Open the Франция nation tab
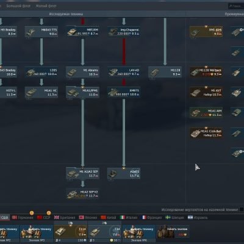This screenshot has width=244, height=244. 152,217
